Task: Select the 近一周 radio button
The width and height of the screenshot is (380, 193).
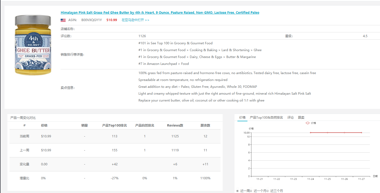Action: click(238, 191)
